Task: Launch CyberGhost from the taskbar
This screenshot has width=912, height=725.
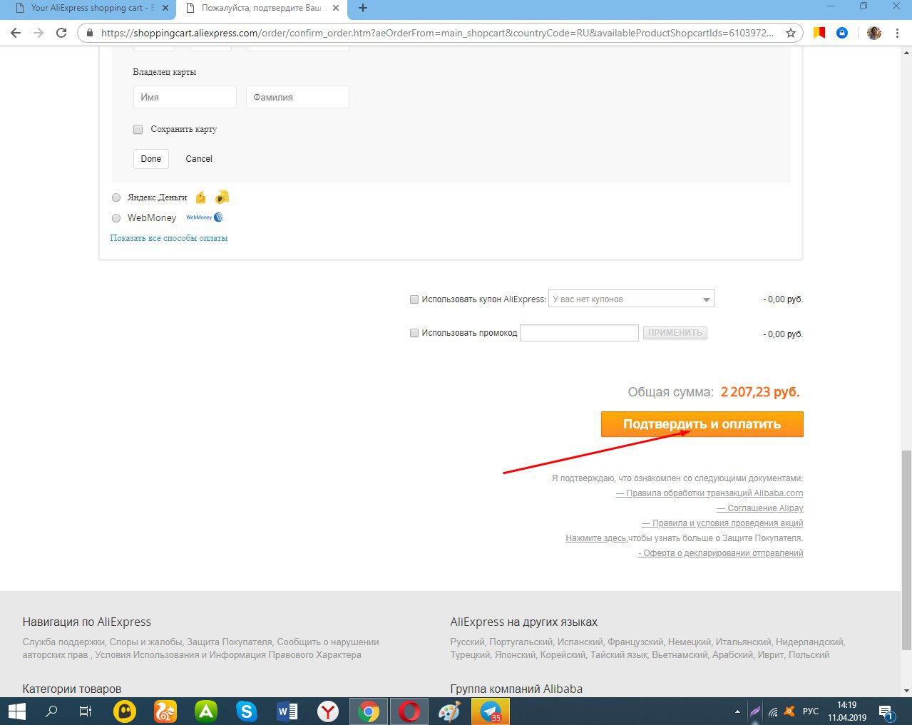Action: (125, 711)
